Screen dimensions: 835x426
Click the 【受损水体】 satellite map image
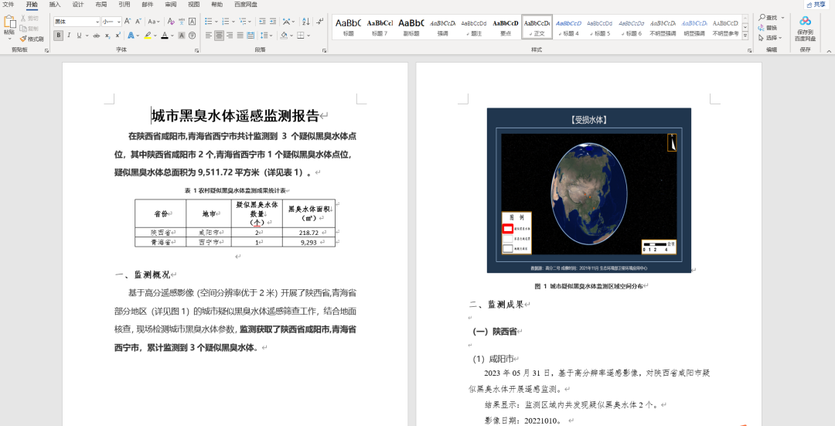[x=589, y=190]
